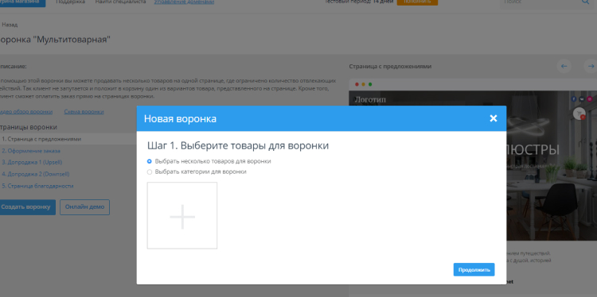Click the Instagram icon in the preview
The image size is (597, 297).
(x=589, y=99)
